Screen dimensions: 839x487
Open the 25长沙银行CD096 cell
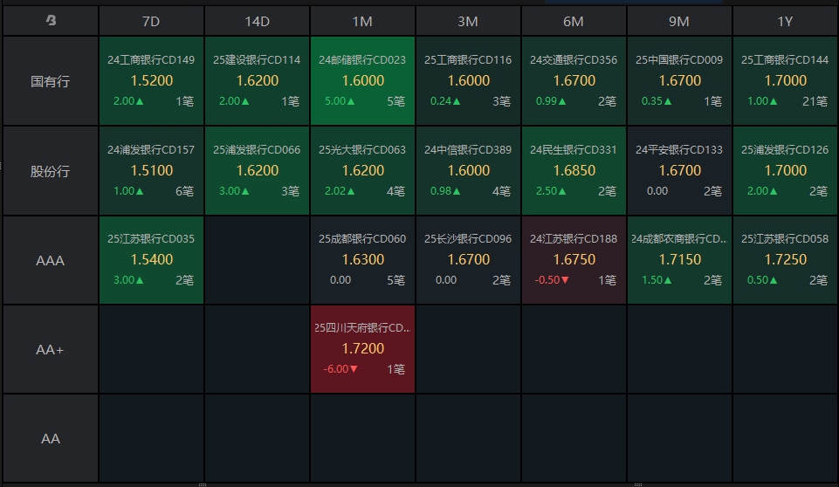468,260
